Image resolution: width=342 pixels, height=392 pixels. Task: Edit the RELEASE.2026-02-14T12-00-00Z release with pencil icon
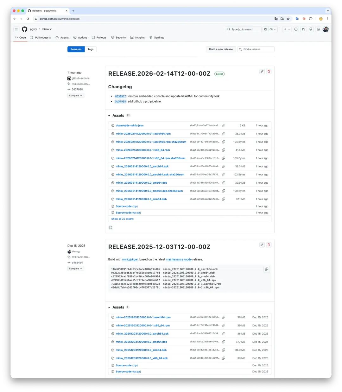click(x=262, y=72)
